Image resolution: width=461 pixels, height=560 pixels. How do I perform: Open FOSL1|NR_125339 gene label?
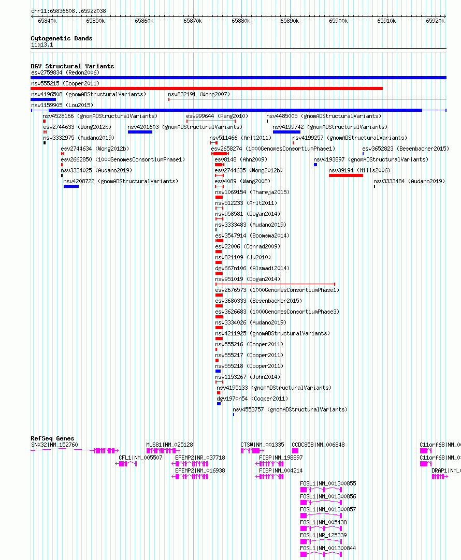point(323,535)
